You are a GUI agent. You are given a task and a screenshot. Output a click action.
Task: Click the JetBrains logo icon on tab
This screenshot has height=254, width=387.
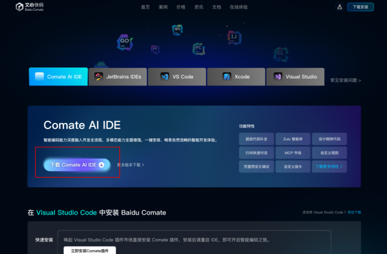click(99, 77)
